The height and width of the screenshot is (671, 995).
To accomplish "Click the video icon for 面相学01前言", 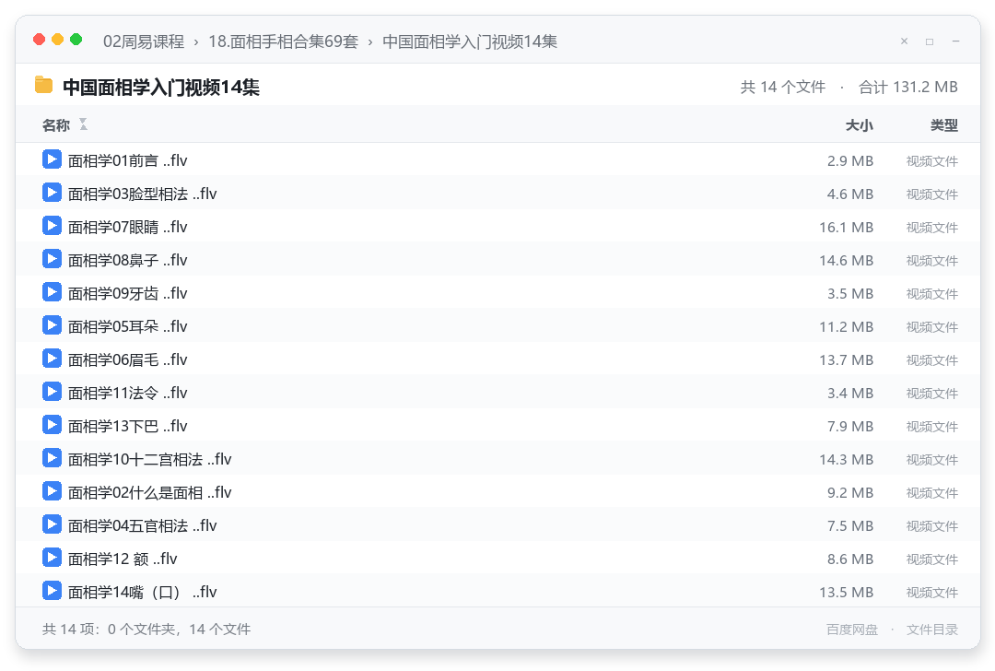I will tap(52, 159).
